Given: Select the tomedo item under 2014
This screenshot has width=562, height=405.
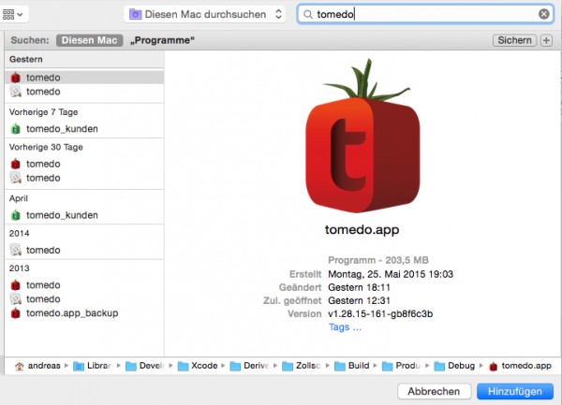Looking at the screenshot, I should [84, 250].
